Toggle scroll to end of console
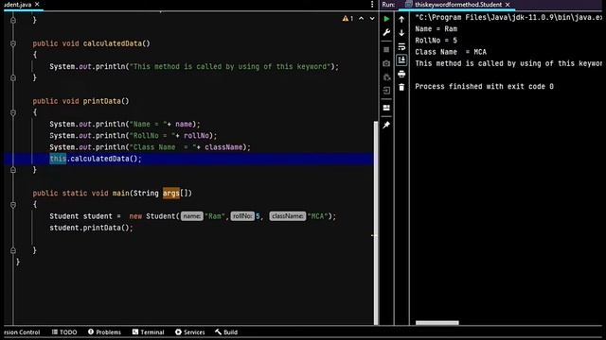This screenshot has height=340, width=606. (x=401, y=60)
